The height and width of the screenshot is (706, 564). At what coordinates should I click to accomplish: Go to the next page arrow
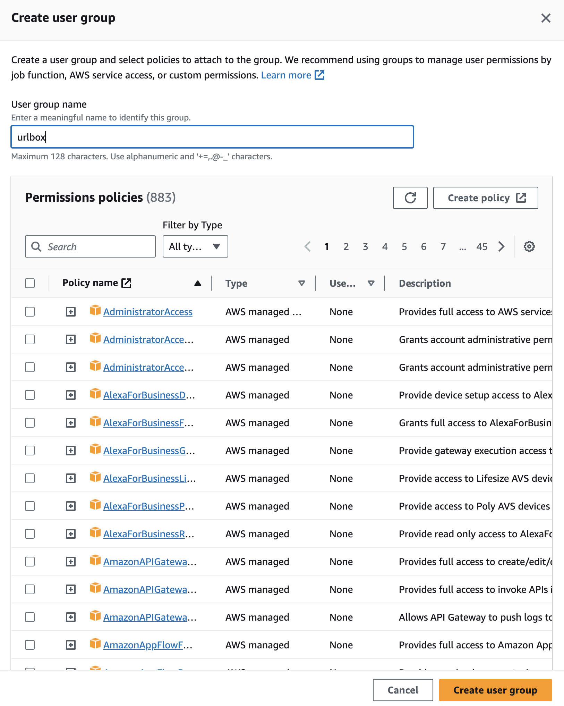pos(501,246)
